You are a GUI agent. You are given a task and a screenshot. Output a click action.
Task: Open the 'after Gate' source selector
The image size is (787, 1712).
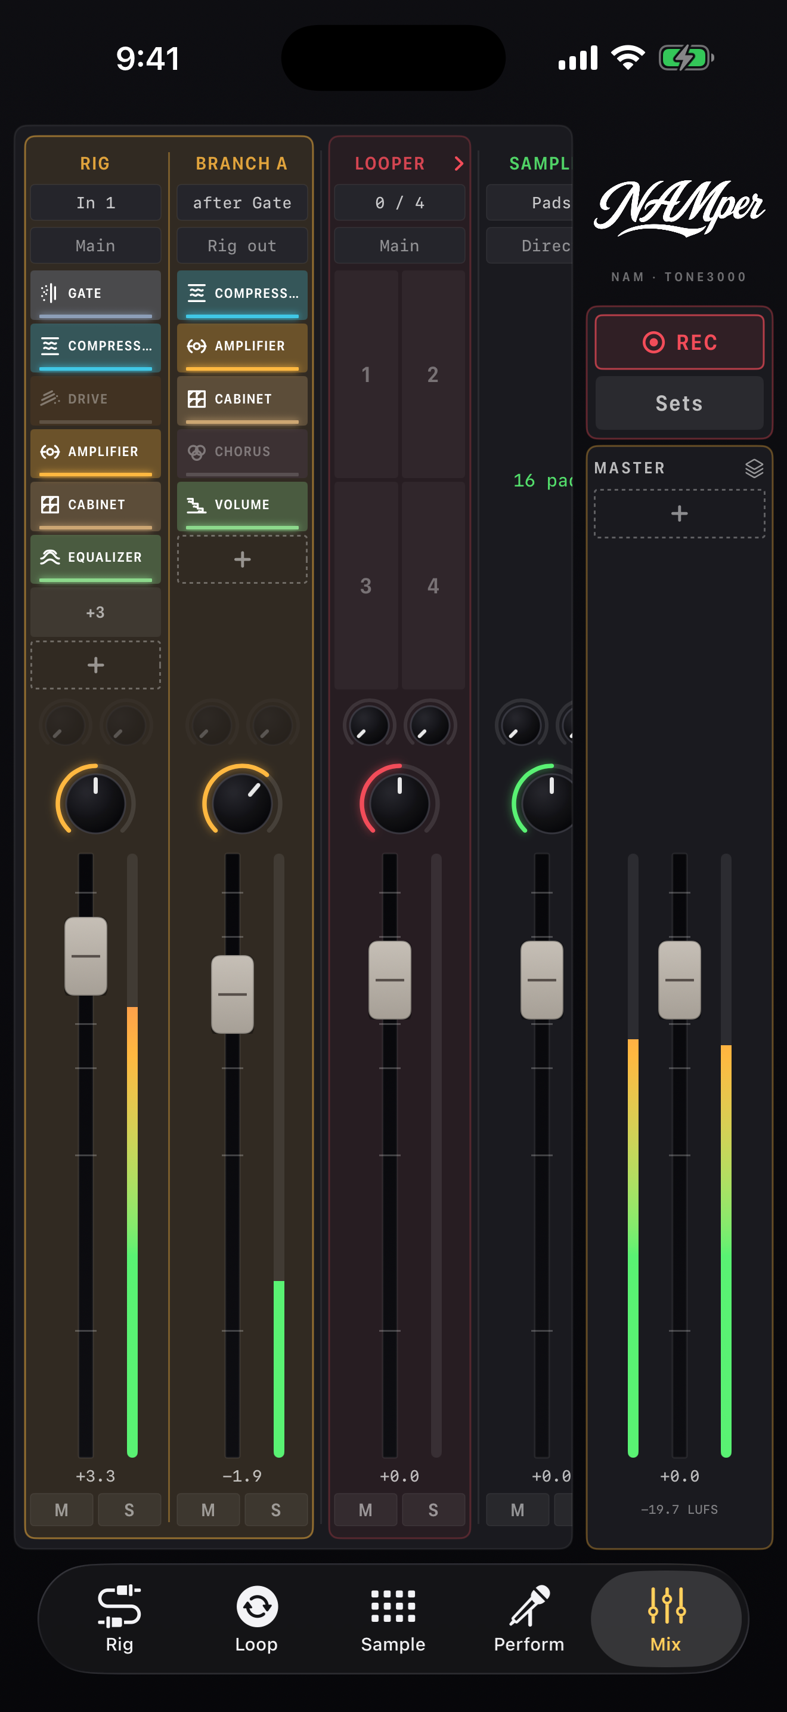pos(242,203)
